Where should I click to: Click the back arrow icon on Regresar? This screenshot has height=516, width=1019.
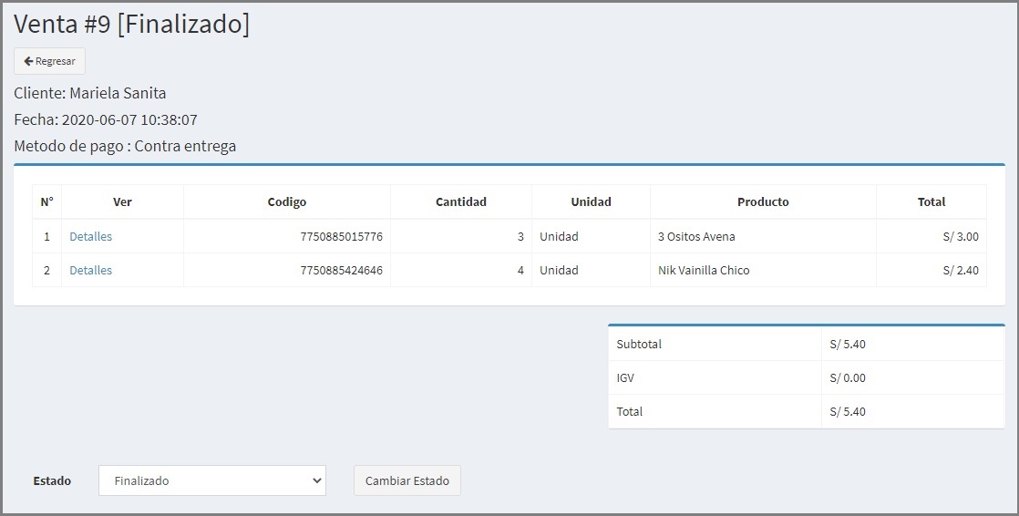(x=28, y=61)
